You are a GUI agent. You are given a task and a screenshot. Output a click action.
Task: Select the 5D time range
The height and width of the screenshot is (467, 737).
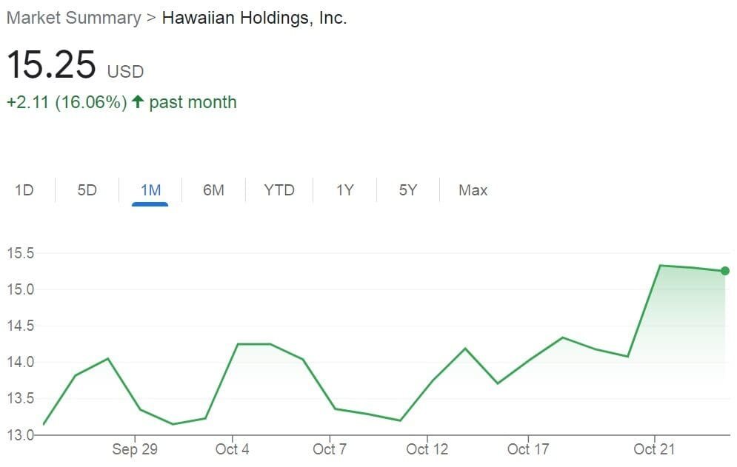coord(87,190)
